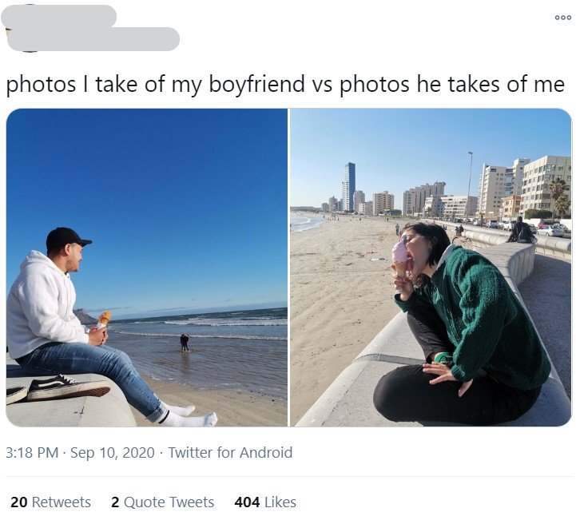The height and width of the screenshot is (516, 576).
Task: Click the blurred author username handle
Action: [93, 39]
